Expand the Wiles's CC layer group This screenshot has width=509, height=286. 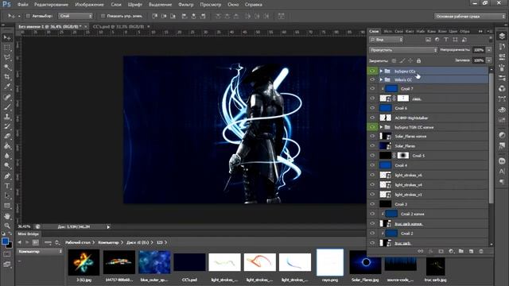click(382, 79)
